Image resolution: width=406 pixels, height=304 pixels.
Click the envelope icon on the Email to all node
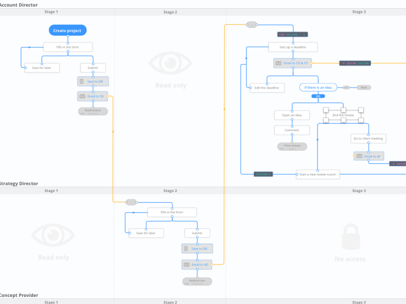point(359,156)
